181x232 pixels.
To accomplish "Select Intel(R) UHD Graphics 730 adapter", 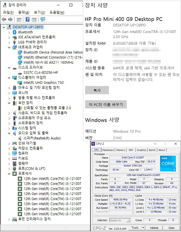I will (x=43, y=83).
